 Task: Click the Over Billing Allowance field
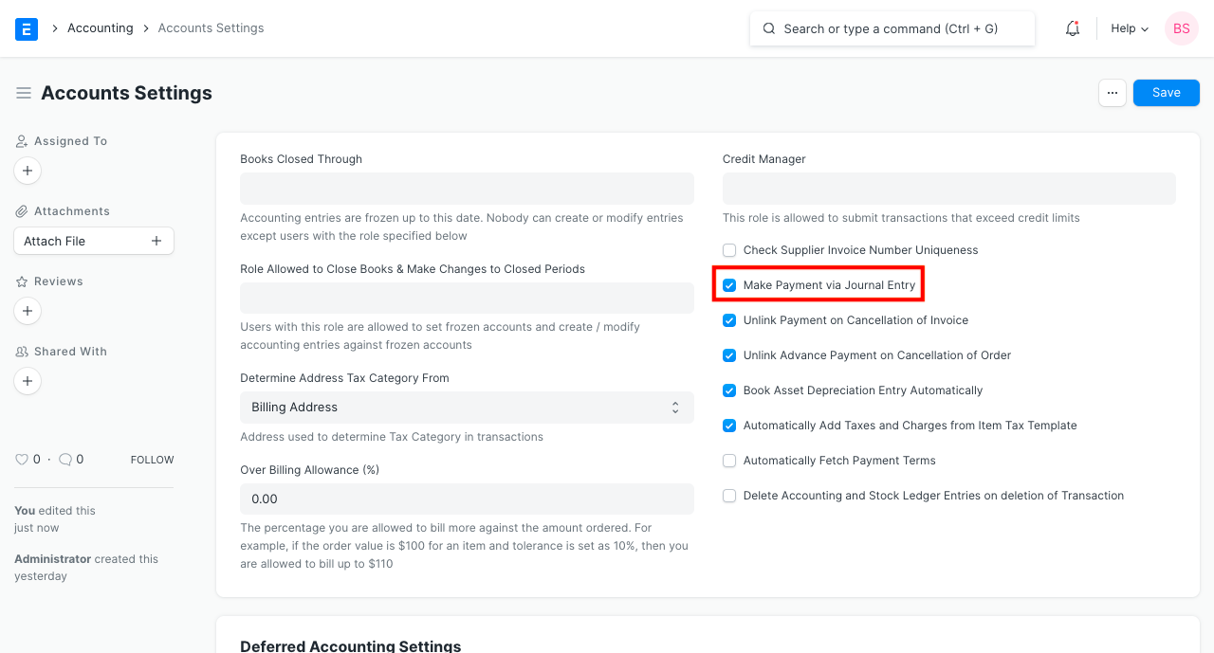[x=467, y=499]
